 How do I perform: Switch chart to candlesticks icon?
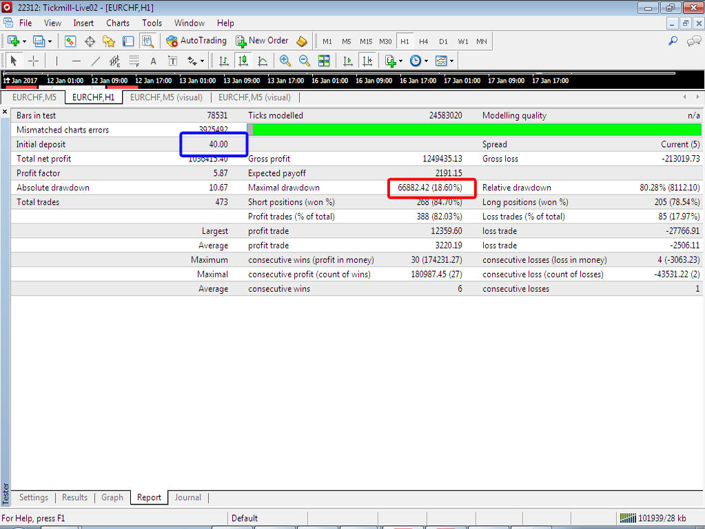point(243,61)
